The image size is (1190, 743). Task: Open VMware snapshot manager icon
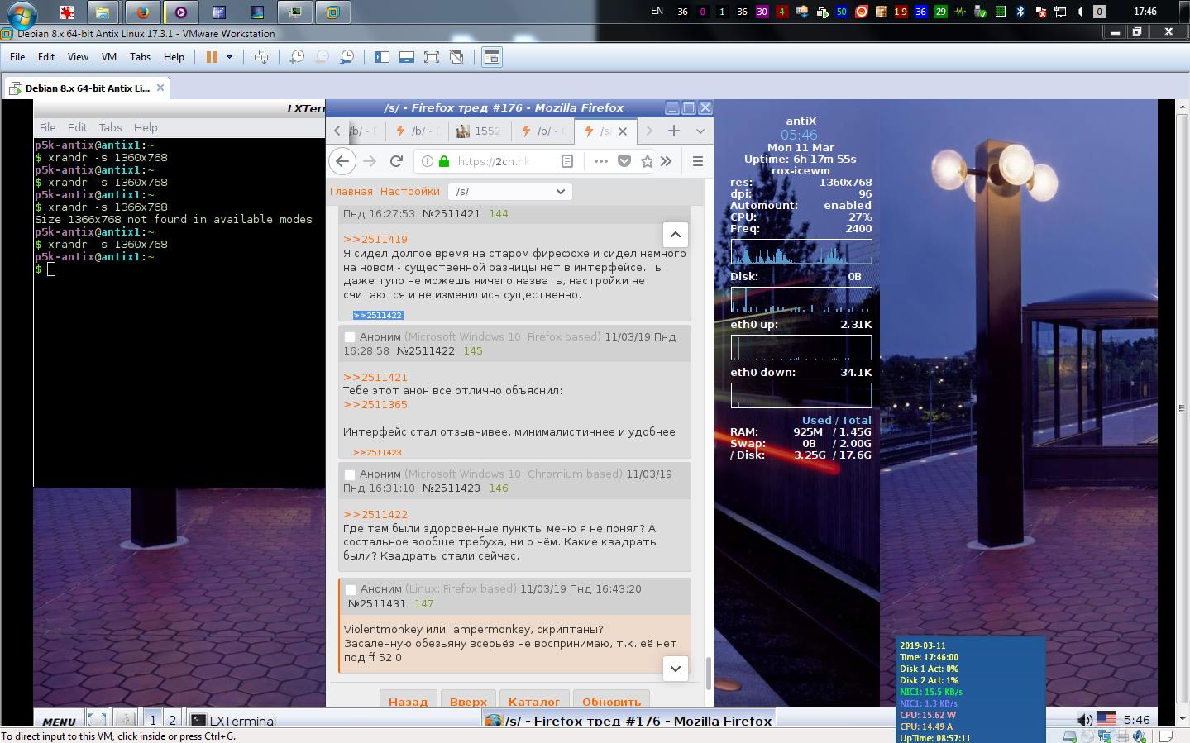(347, 57)
